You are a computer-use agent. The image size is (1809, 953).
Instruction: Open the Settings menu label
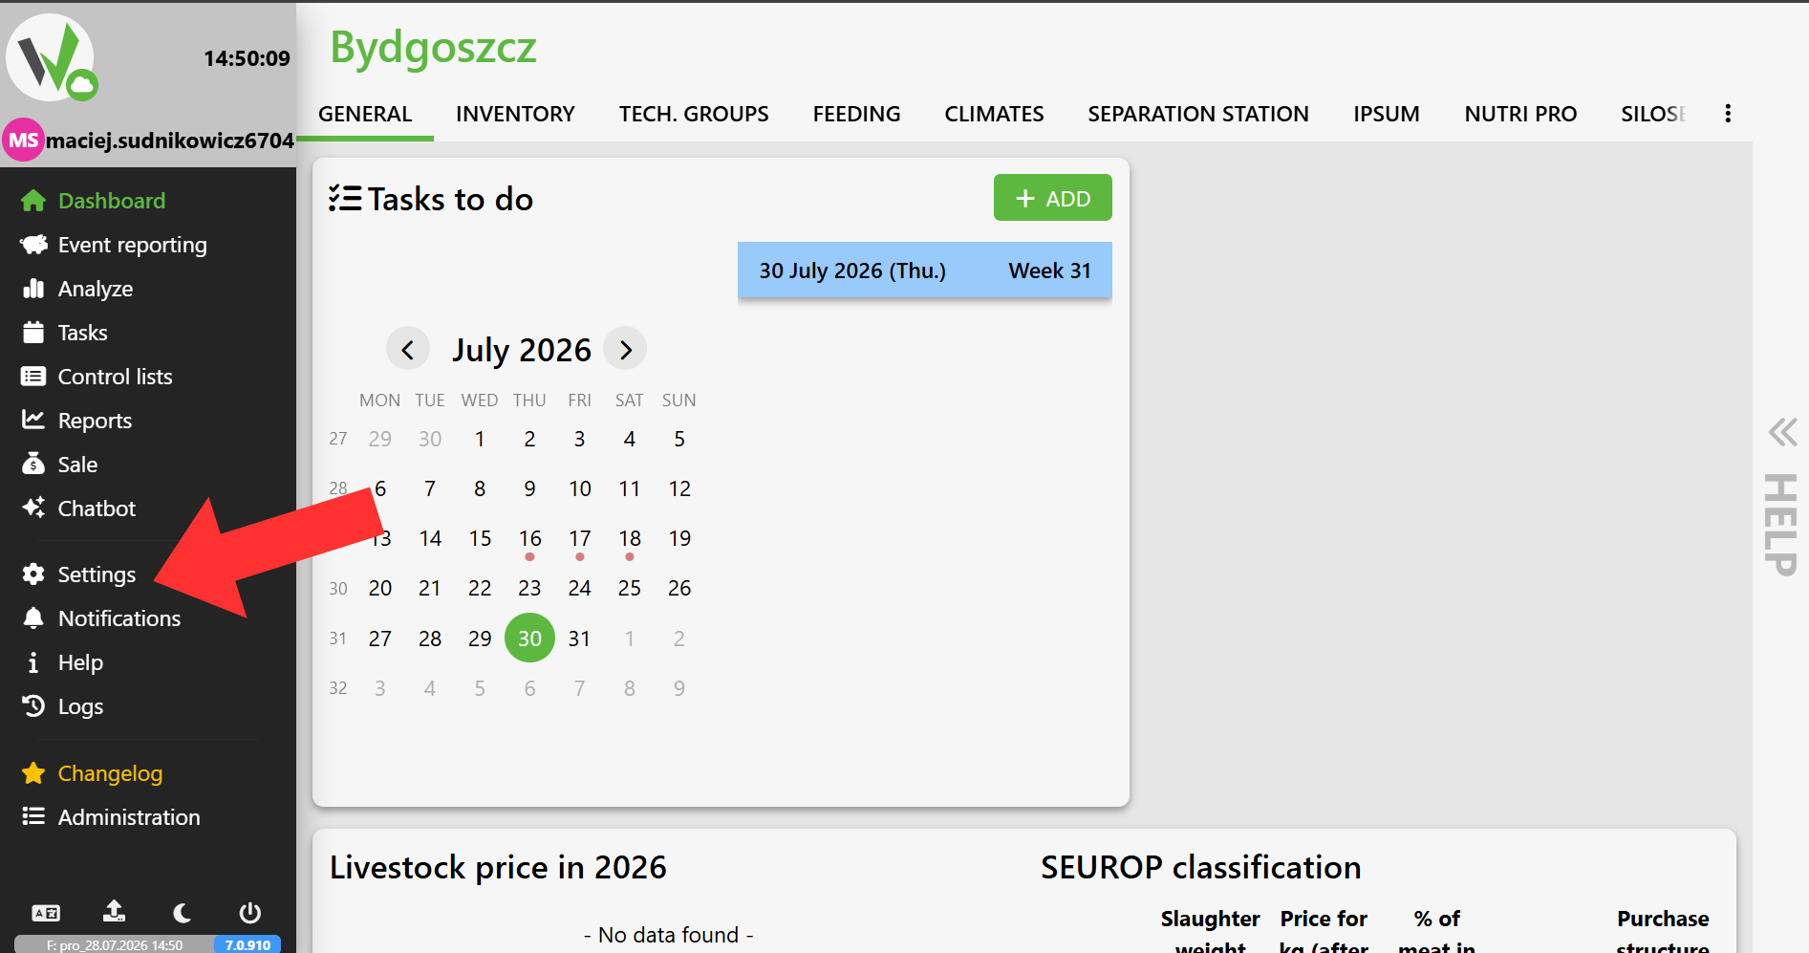[97, 574]
